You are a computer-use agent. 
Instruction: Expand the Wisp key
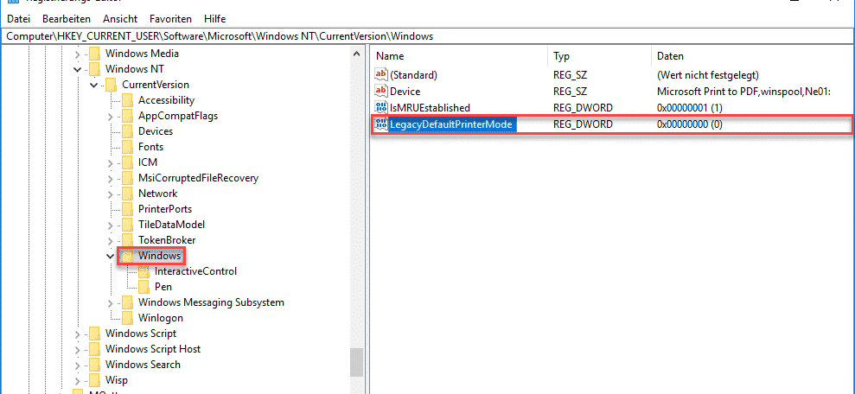[78, 380]
